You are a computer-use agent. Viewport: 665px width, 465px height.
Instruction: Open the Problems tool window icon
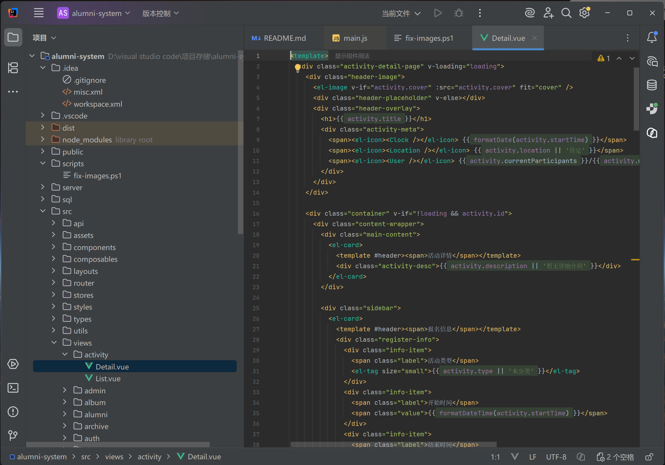pyautogui.click(x=13, y=411)
